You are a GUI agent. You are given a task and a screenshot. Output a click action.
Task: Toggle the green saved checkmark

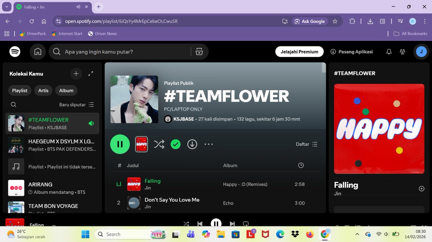pyautogui.click(x=175, y=144)
